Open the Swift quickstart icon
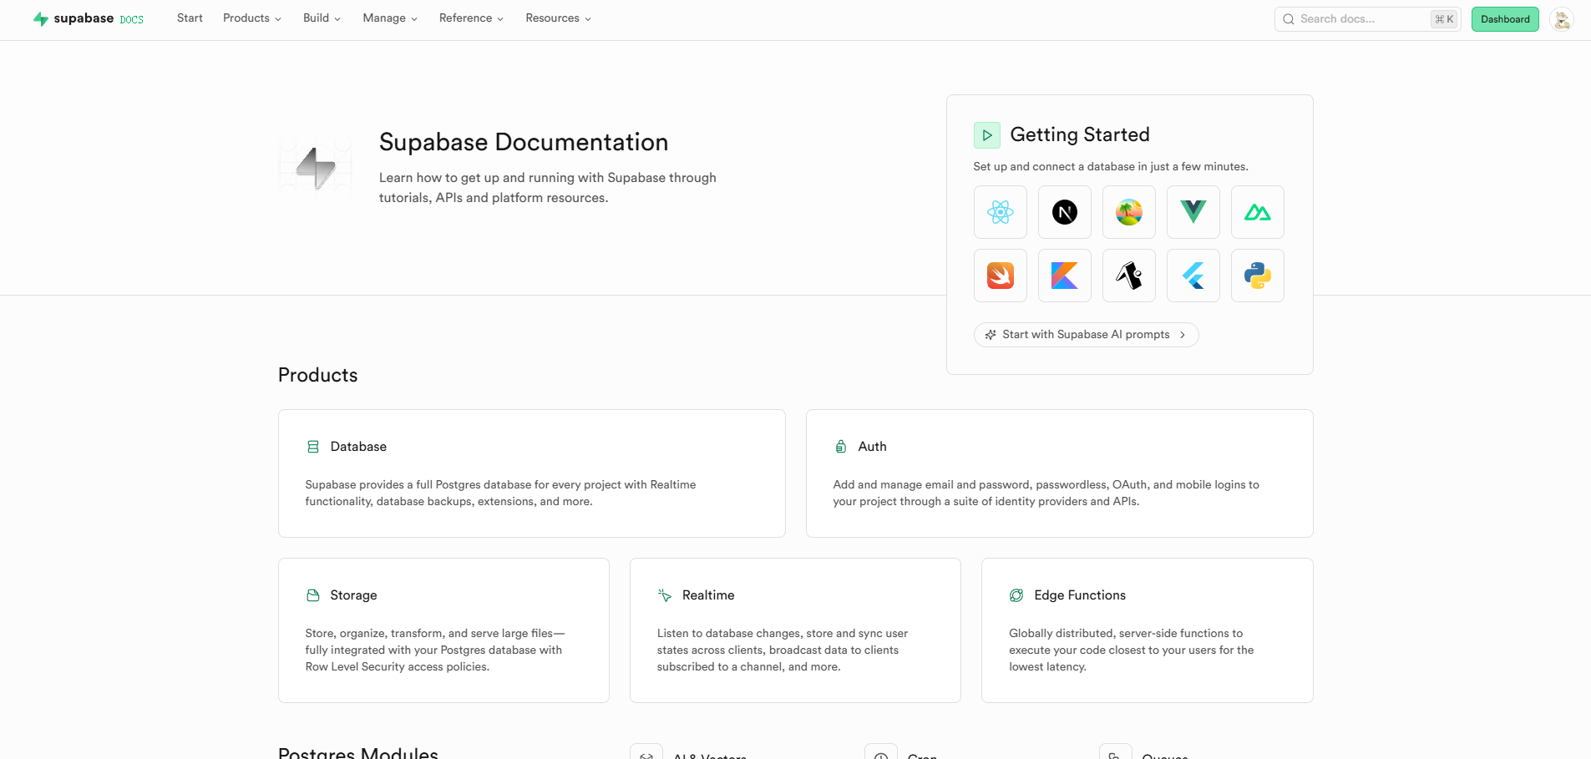Screen dimensions: 1591x759 [x=1000, y=276]
